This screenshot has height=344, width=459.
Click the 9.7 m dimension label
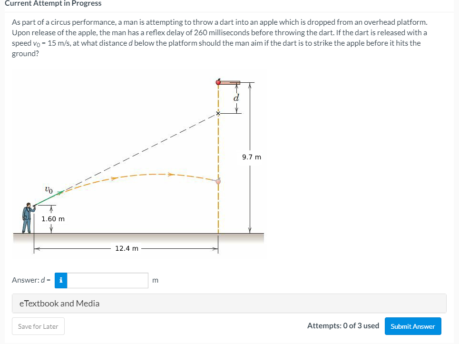pyautogui.click(x=251, y=157)
